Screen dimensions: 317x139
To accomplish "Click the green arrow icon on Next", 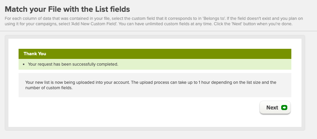I will tap(284, 108).
